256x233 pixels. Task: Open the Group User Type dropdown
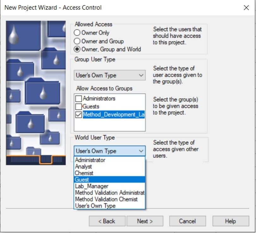(x=110, y=75)
